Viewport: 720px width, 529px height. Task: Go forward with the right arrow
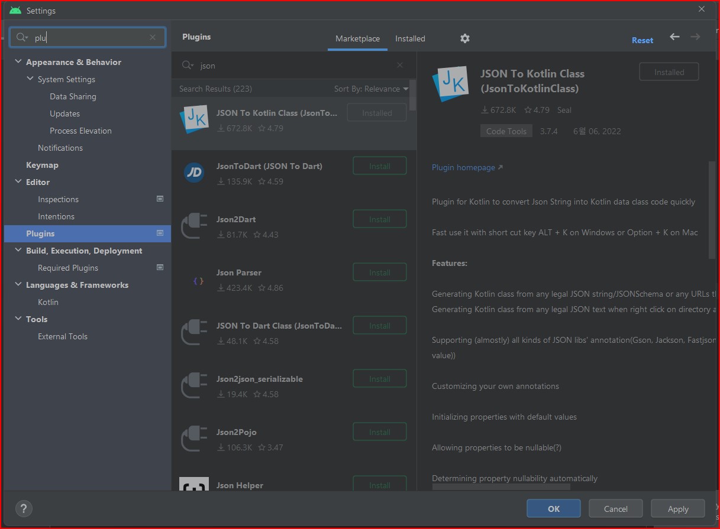click(695, 37)
